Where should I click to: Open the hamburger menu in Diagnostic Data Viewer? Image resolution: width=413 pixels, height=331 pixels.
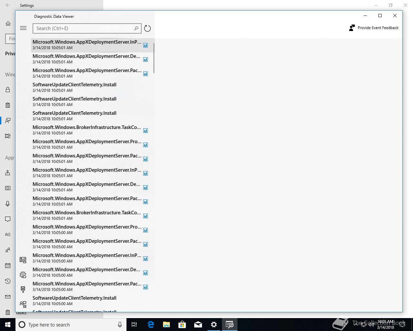coord(23,28)
